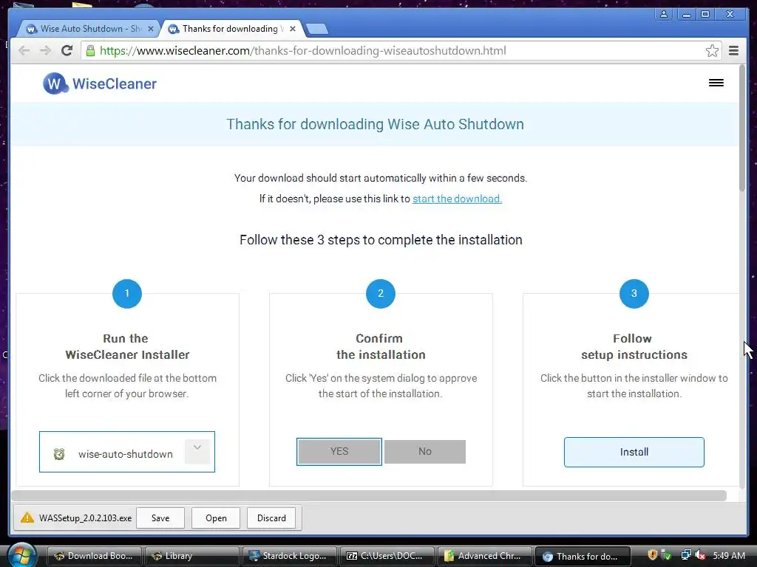The width and height of the screenshot is (757, 567).
Task: Switch to Advanced Chr... taskbar window
Action: pyautogui.click(x=485, y=556)
